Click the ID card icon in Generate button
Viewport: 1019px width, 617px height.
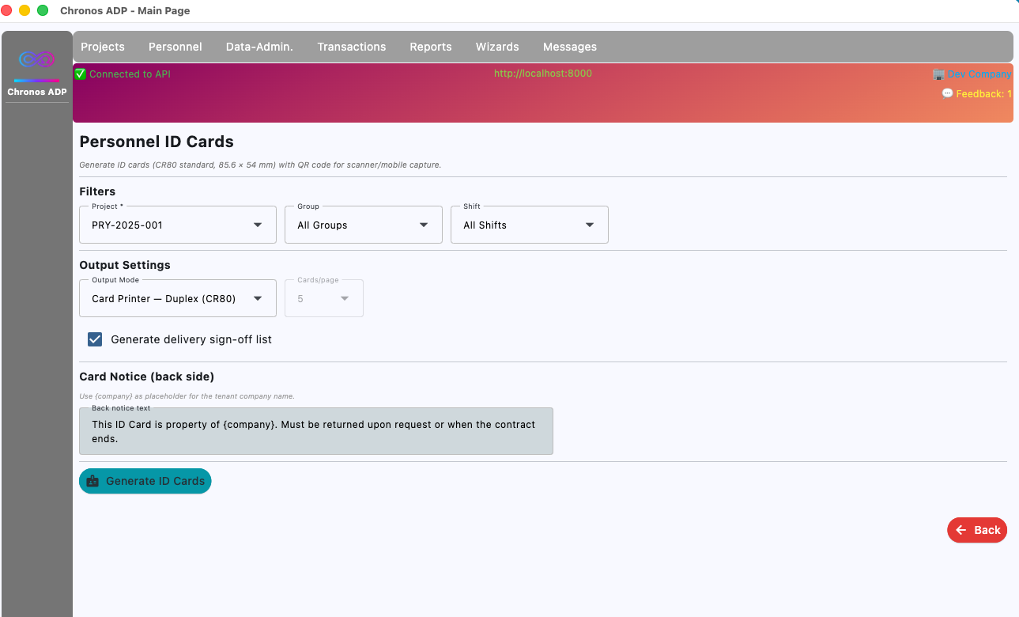pyautogui.click(x=93, y=481)
